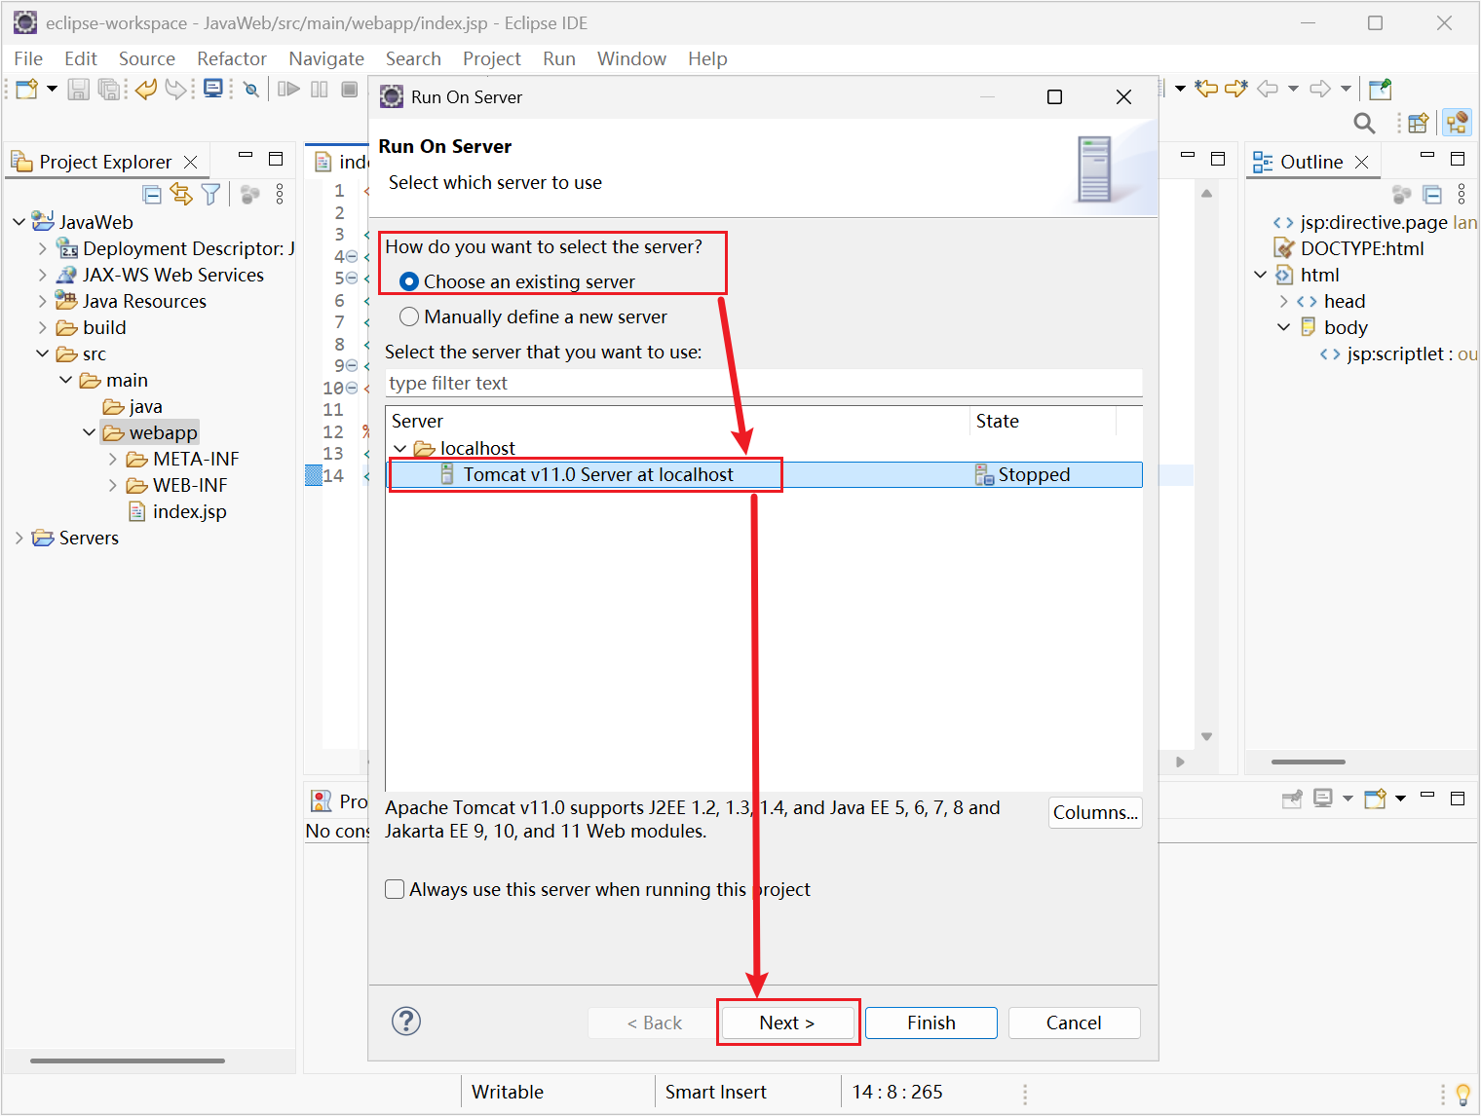1481x1116 pixels.
Task: Click the dialog Help question mark icon
Action: point(406,1022)
